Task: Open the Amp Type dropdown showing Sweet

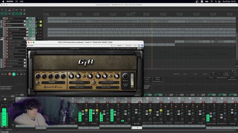Action: [53, 82]
